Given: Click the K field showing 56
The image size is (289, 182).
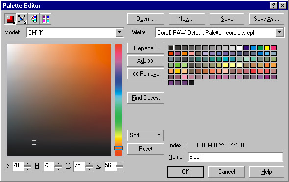Looking at the screenshot, I should point(110,166).
